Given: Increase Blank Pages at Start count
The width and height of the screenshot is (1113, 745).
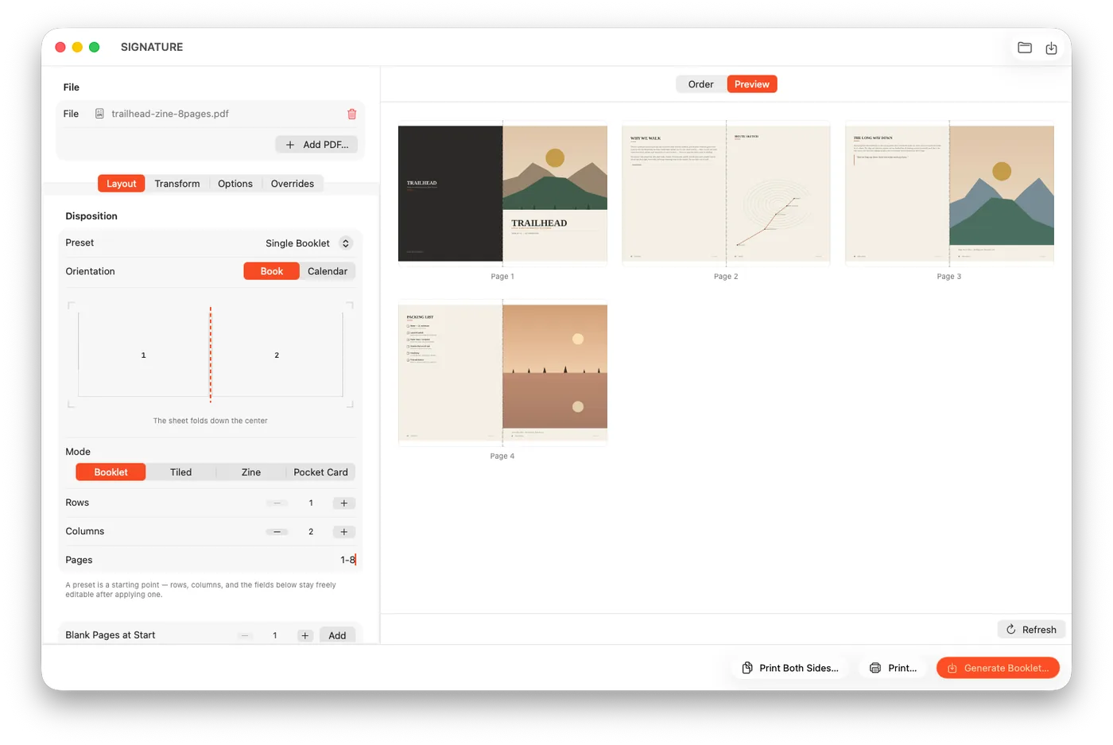Looking at the screenshot, I should point(305,635).
